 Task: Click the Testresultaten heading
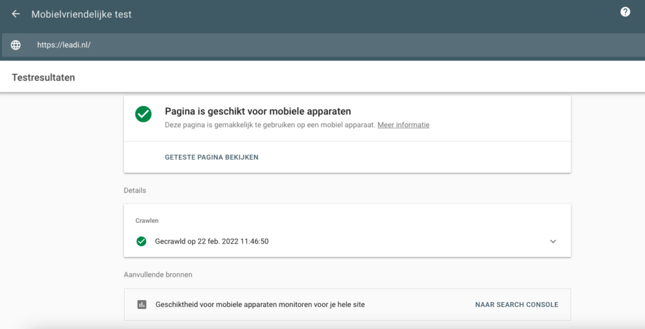pos(43,77)
